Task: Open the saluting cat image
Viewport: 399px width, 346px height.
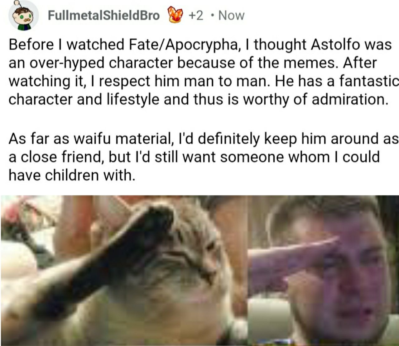Action: [124, 270]
